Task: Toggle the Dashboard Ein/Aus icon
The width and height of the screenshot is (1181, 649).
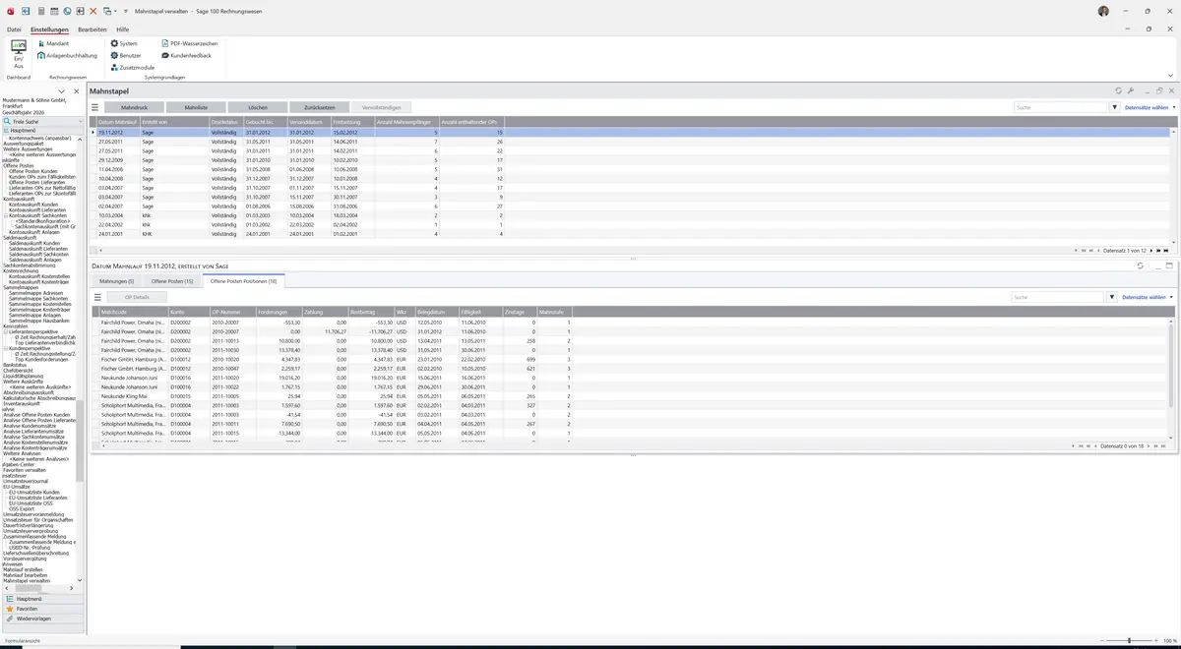Action: click(19, 55)
